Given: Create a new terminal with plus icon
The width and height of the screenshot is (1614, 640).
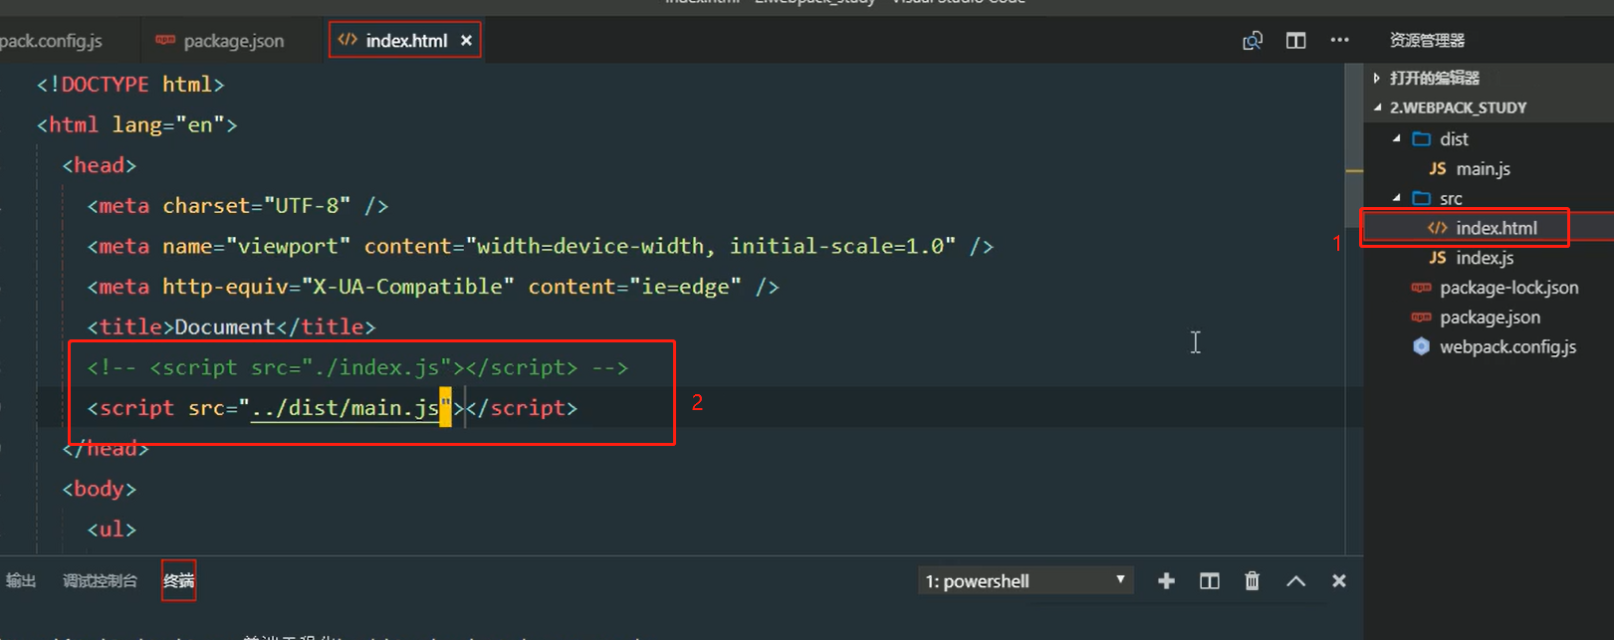Looking at the screenshot, I should (x=1166, y=581).
